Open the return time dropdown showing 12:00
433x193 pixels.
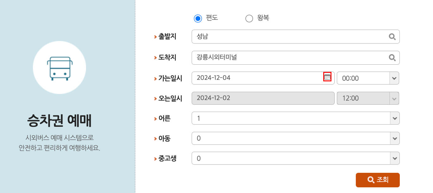(x=368, y=98)
